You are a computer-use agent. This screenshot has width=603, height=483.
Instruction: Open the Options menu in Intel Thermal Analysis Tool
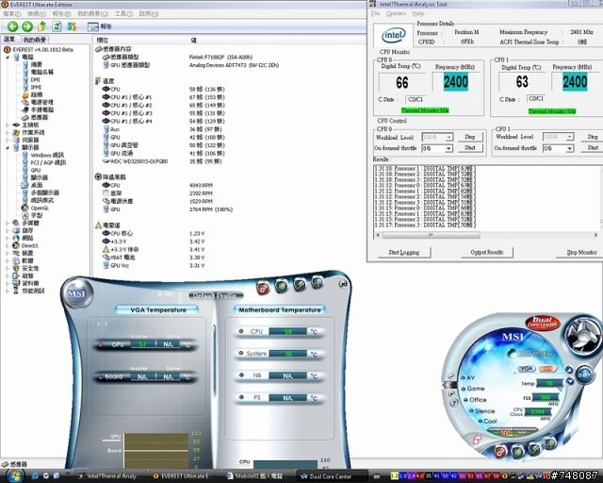[396, 13]
